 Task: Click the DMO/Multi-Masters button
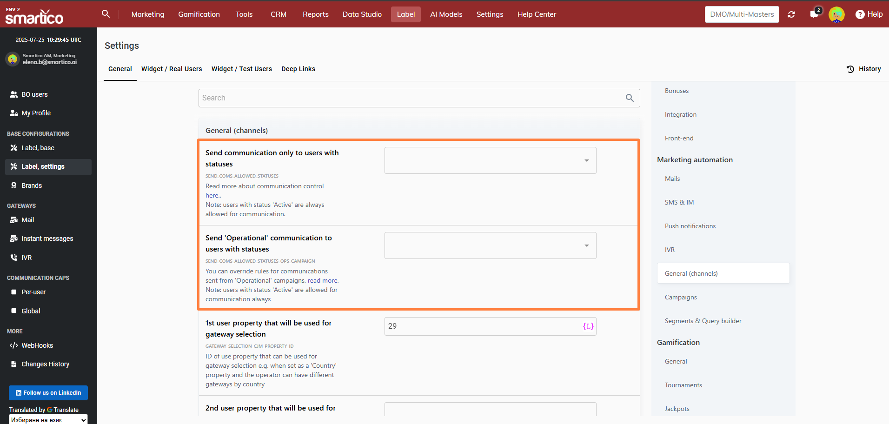pos(742,14)
